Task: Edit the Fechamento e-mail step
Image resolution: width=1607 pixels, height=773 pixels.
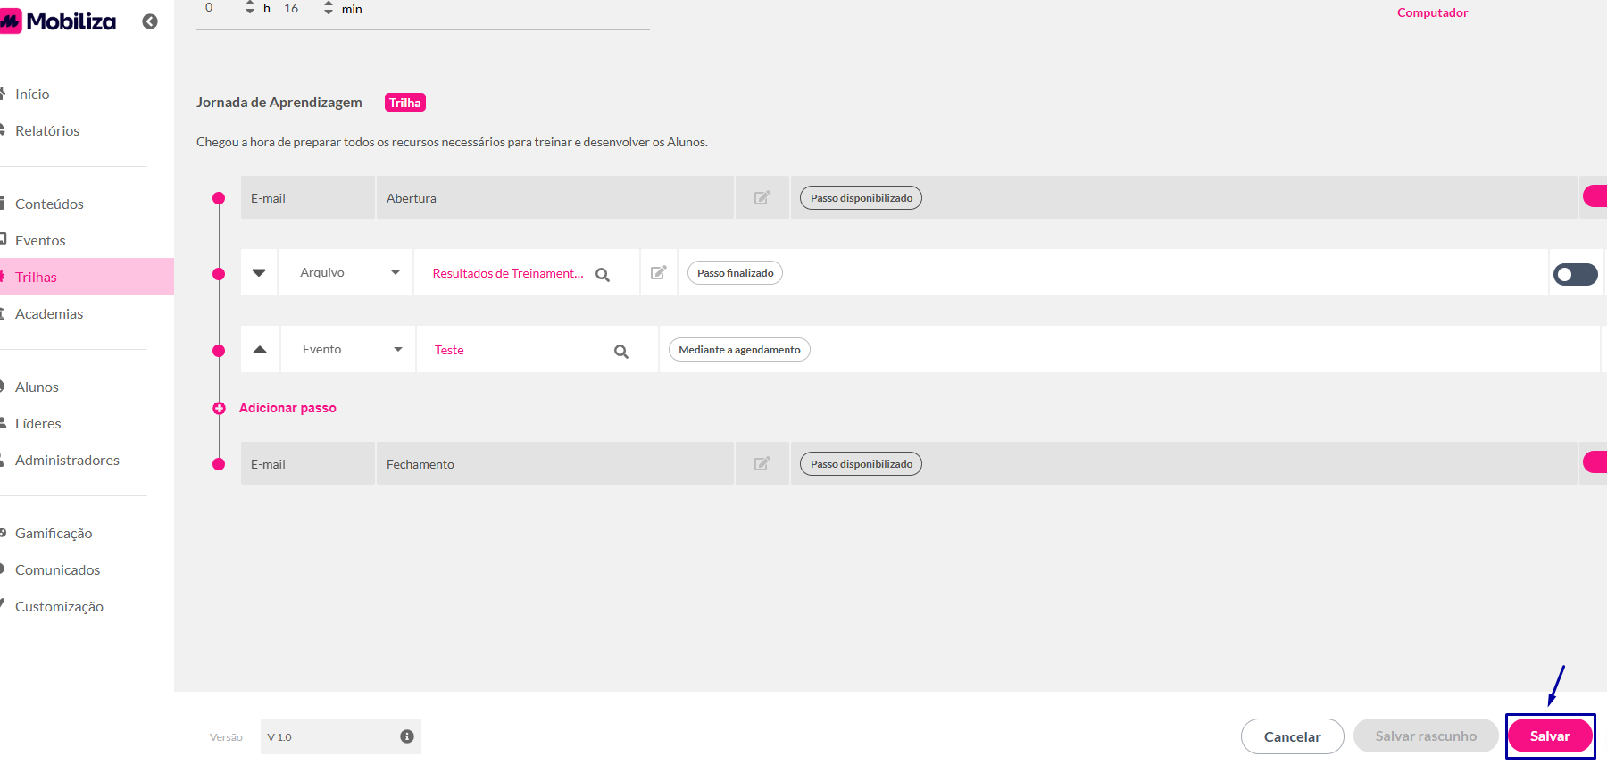Action: click(762, 463)
